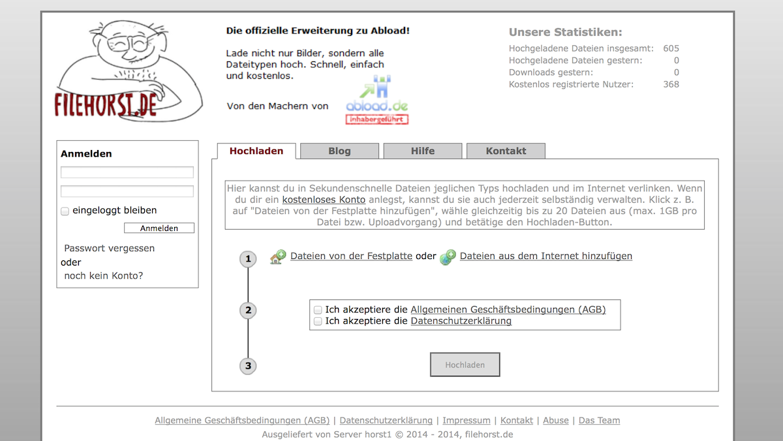This screenshot has height=441, width=783.
Task: Tick the 'eingeloggt bleiben' checkbox
Action: tap(65, 211)
